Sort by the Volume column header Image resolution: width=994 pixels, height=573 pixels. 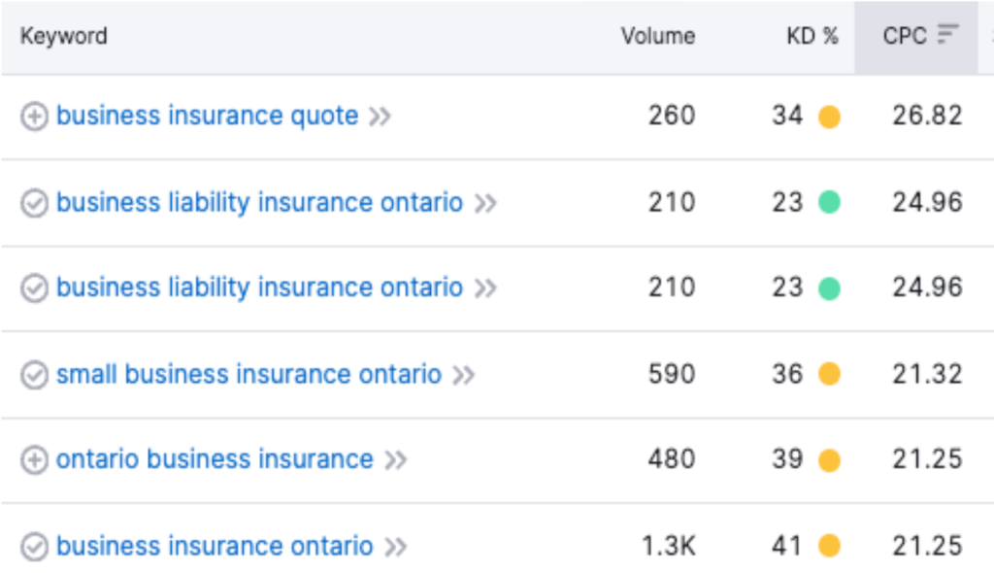coord(658,36)
